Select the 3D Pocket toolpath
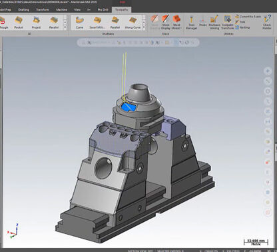 [x=19, y=23]
